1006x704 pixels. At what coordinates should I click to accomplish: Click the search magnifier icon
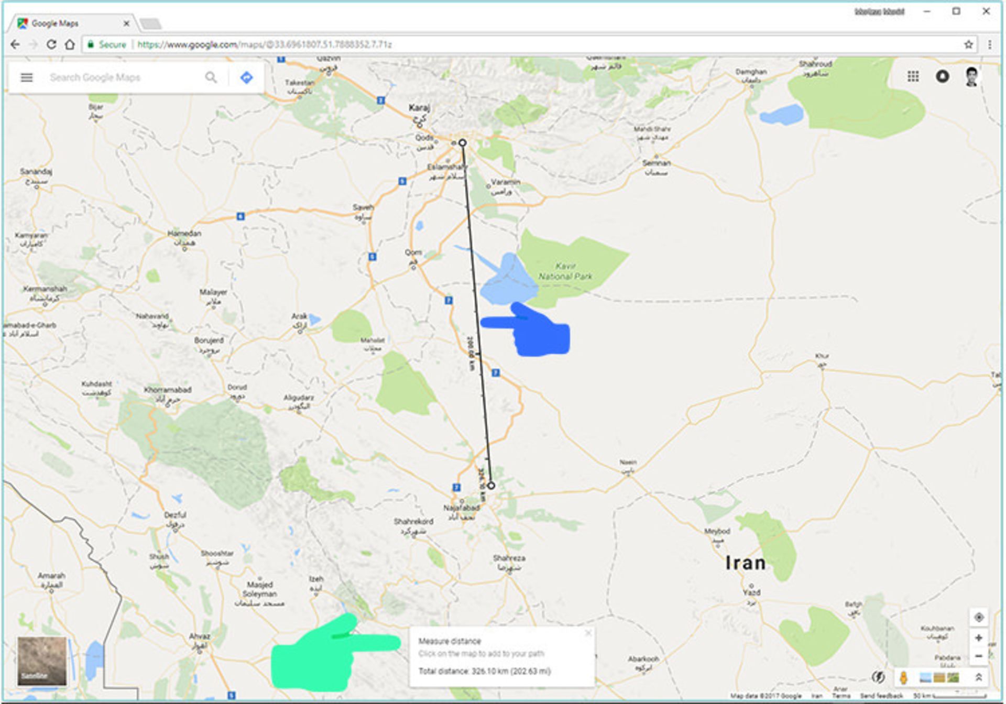211,78
